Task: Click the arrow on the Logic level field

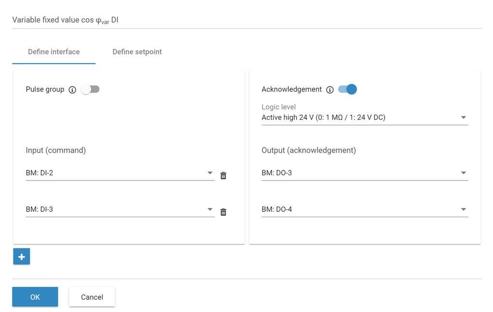Action: click(x=463, y=117)
